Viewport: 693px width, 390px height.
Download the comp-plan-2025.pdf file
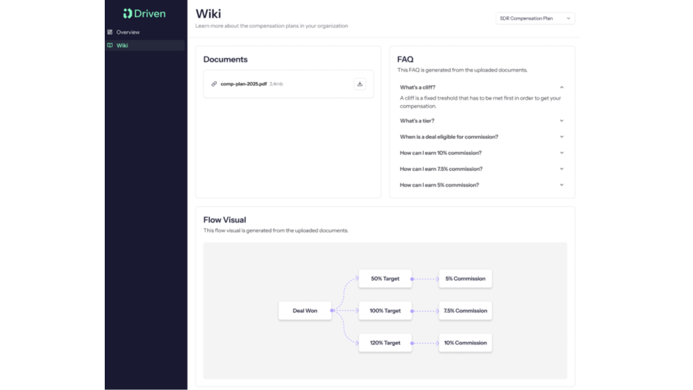[360, 84]
